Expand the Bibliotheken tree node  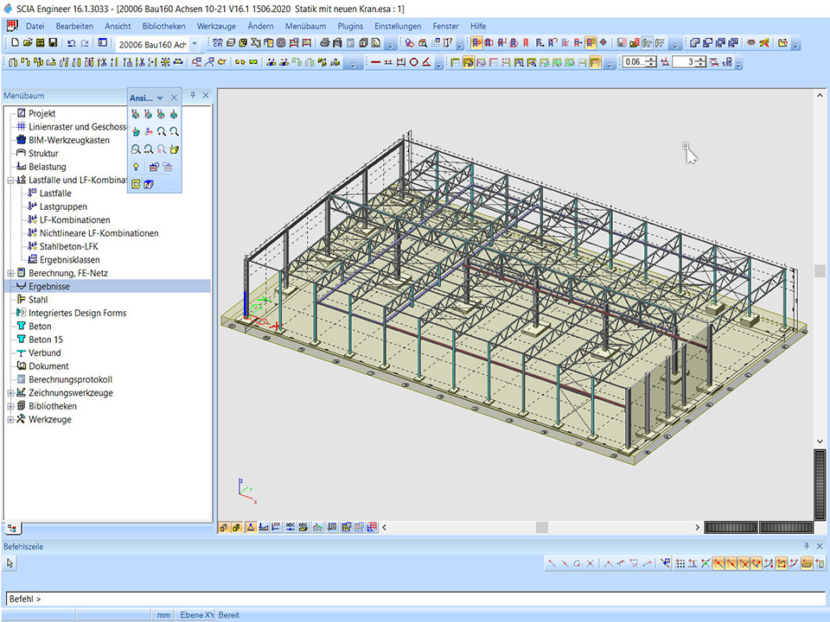[10, 406]
